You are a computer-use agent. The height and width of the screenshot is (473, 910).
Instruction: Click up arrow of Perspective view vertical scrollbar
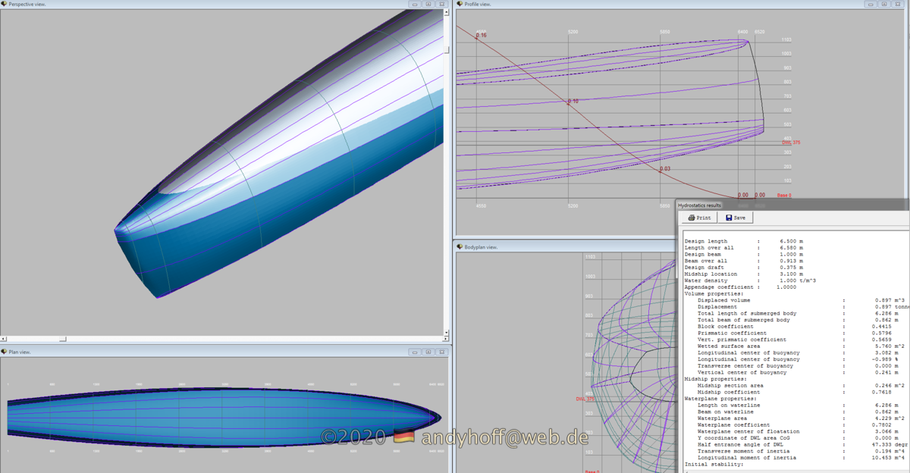(447, 12)
